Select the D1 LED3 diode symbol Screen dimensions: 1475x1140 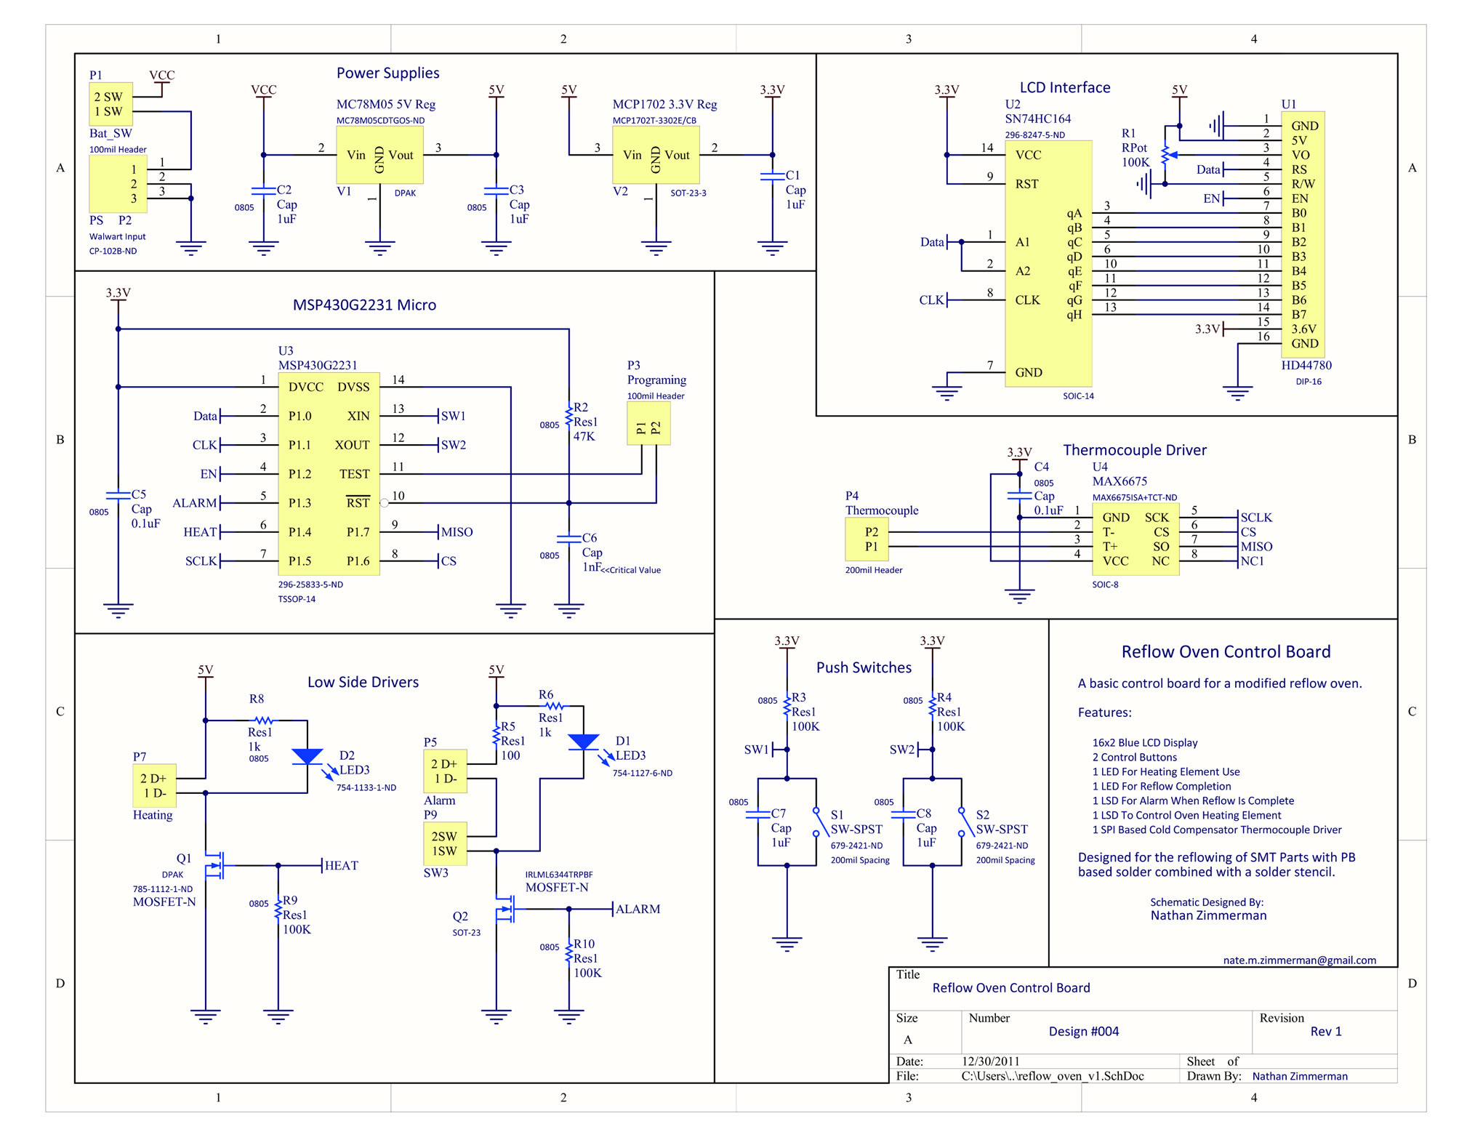click(583, 742)
